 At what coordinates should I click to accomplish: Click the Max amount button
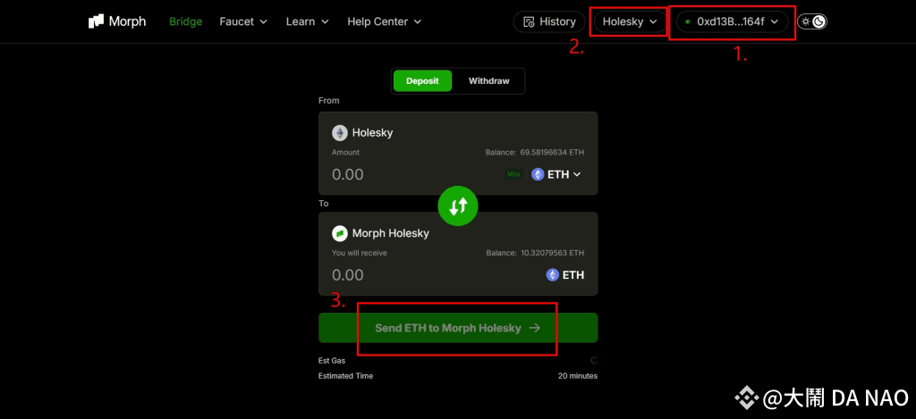pyautogui.click(x=513, y=174)
